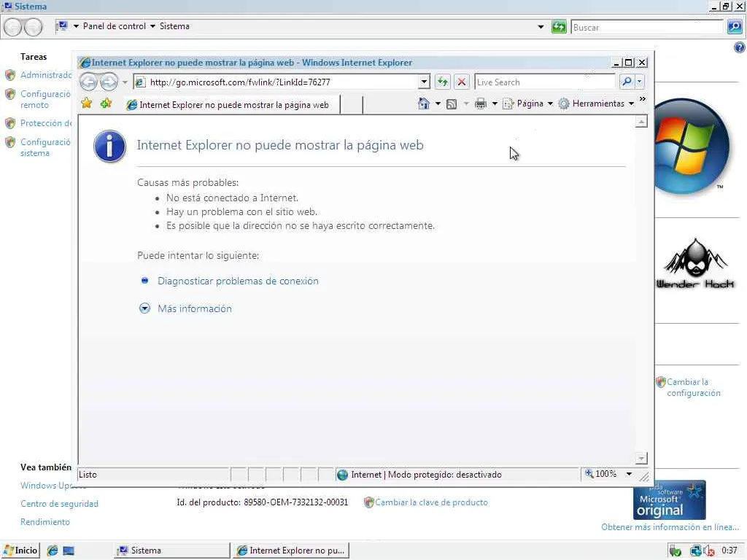Click Protección del sistema task link
747x560 pixels.
click(x=46, y=123)
